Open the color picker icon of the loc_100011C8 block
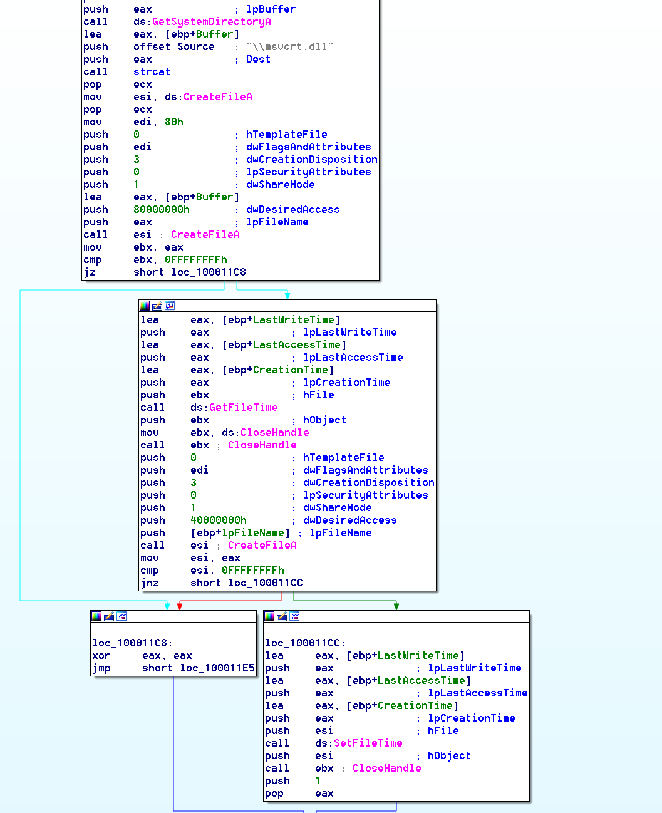Screen dimensions: 662x813 [x=96, y=616]
